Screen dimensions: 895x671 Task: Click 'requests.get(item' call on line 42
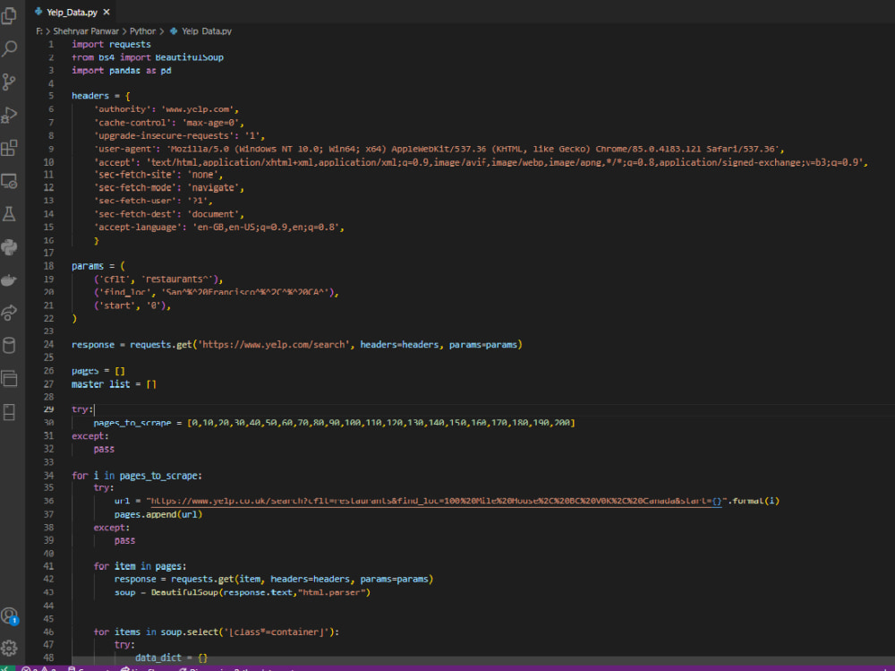pos(215,580)
